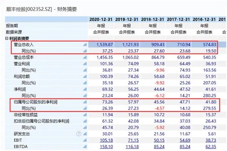Click negative growth value -9.92

(x=159, y=83)
